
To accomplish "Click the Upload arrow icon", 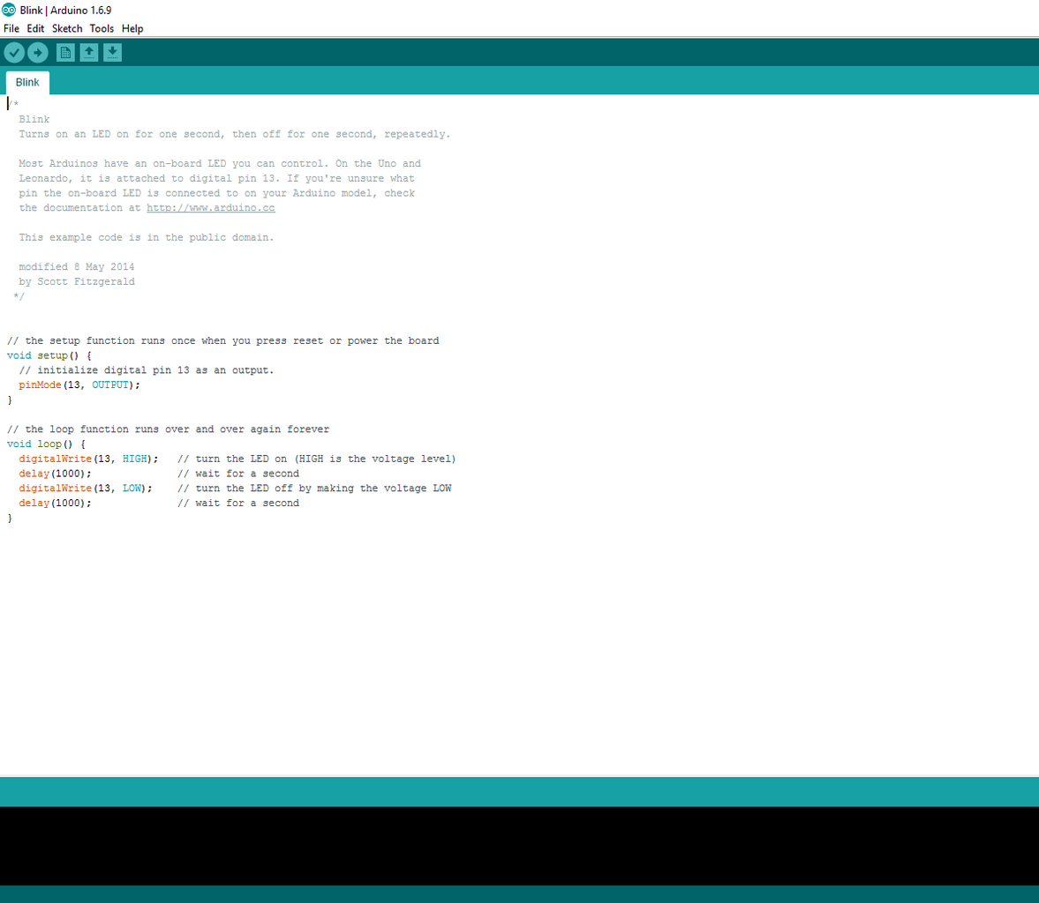I will 37,52.
